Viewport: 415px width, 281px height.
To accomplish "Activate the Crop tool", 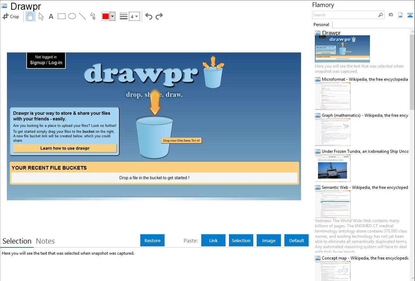I will (11, 16).
